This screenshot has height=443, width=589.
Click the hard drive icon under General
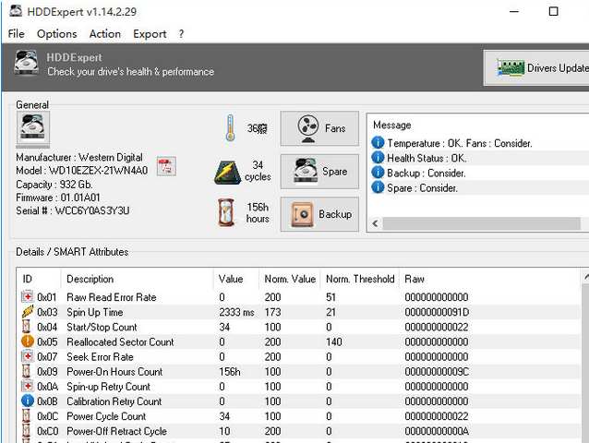(32, 128)
